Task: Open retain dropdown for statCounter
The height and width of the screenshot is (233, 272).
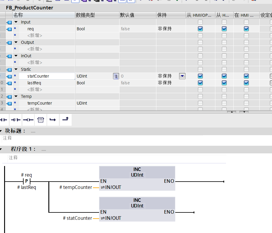Action: pos(182,76)
